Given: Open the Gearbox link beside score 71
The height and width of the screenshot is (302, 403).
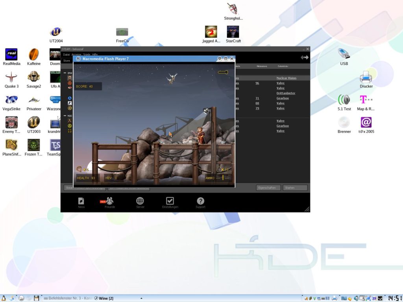Looking at the screenshot, I should pos(283,98).
